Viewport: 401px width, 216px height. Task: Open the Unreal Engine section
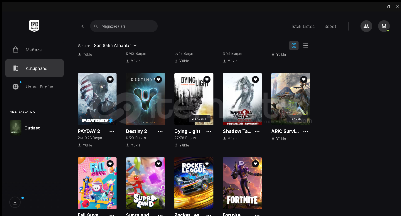tap(34, 87)
